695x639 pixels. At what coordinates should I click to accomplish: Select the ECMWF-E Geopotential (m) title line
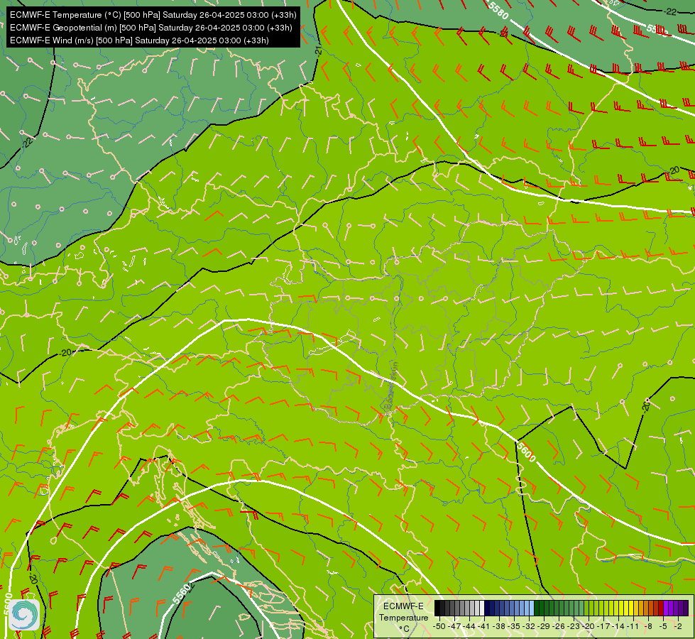(151, 28)
